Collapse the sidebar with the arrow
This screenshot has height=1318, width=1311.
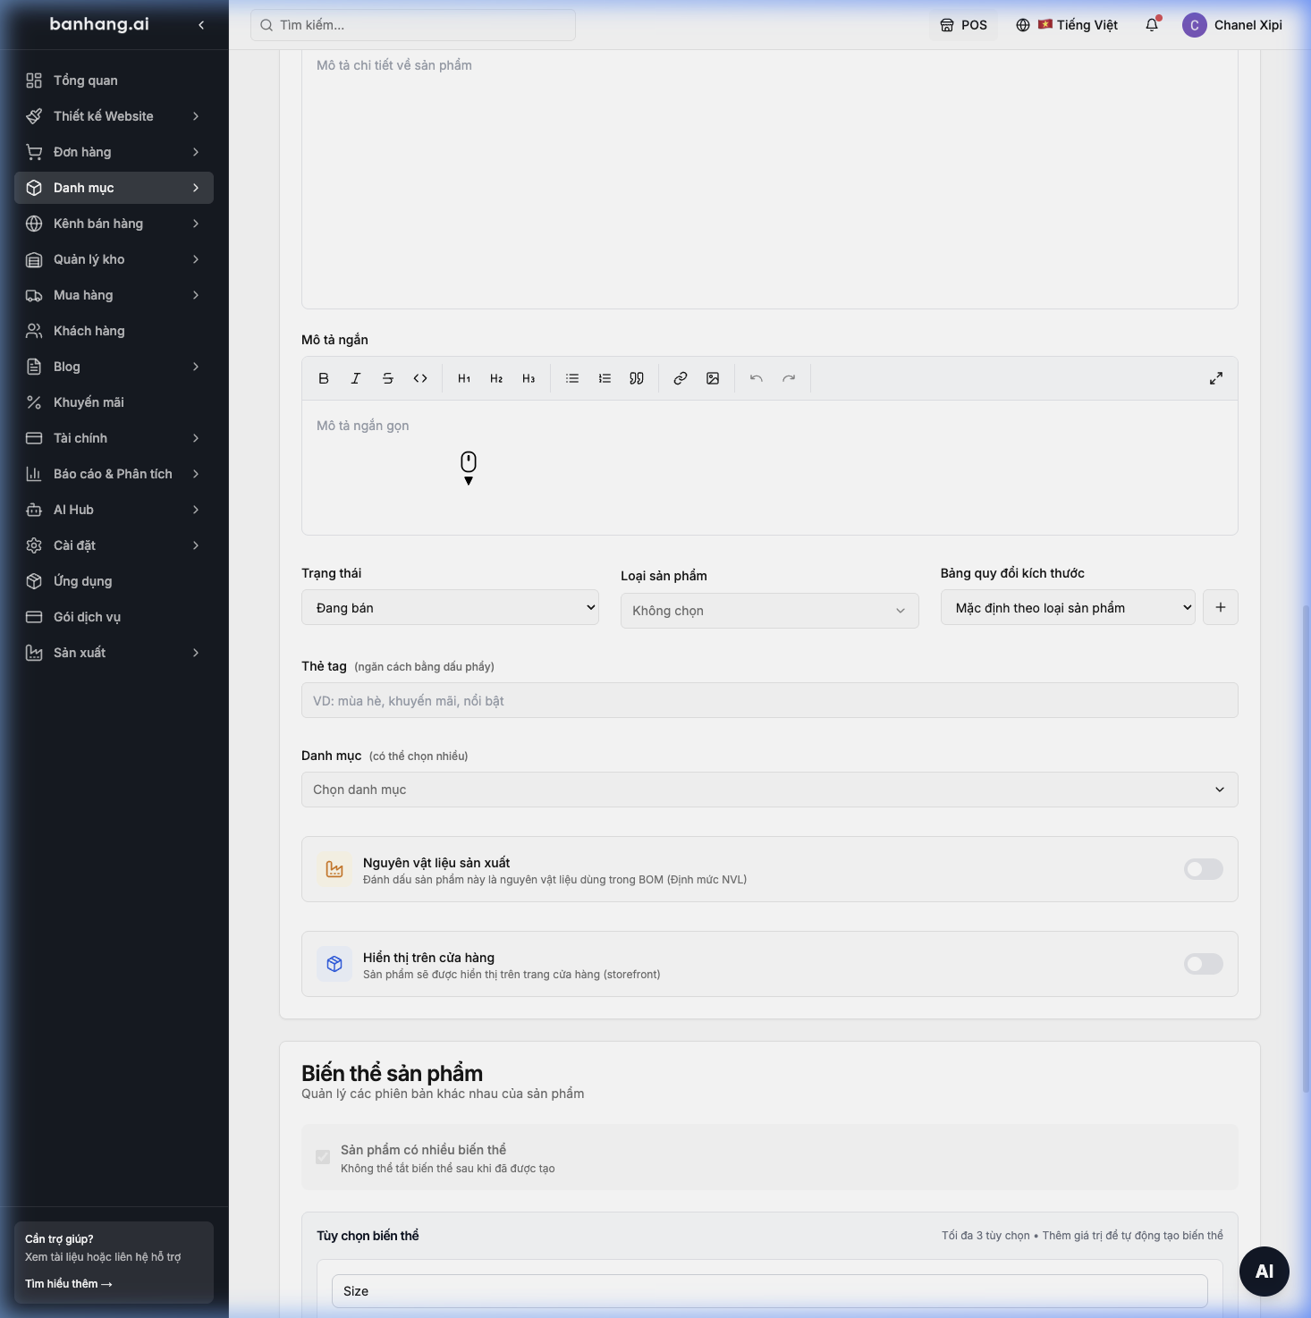[x=201, y=25]
